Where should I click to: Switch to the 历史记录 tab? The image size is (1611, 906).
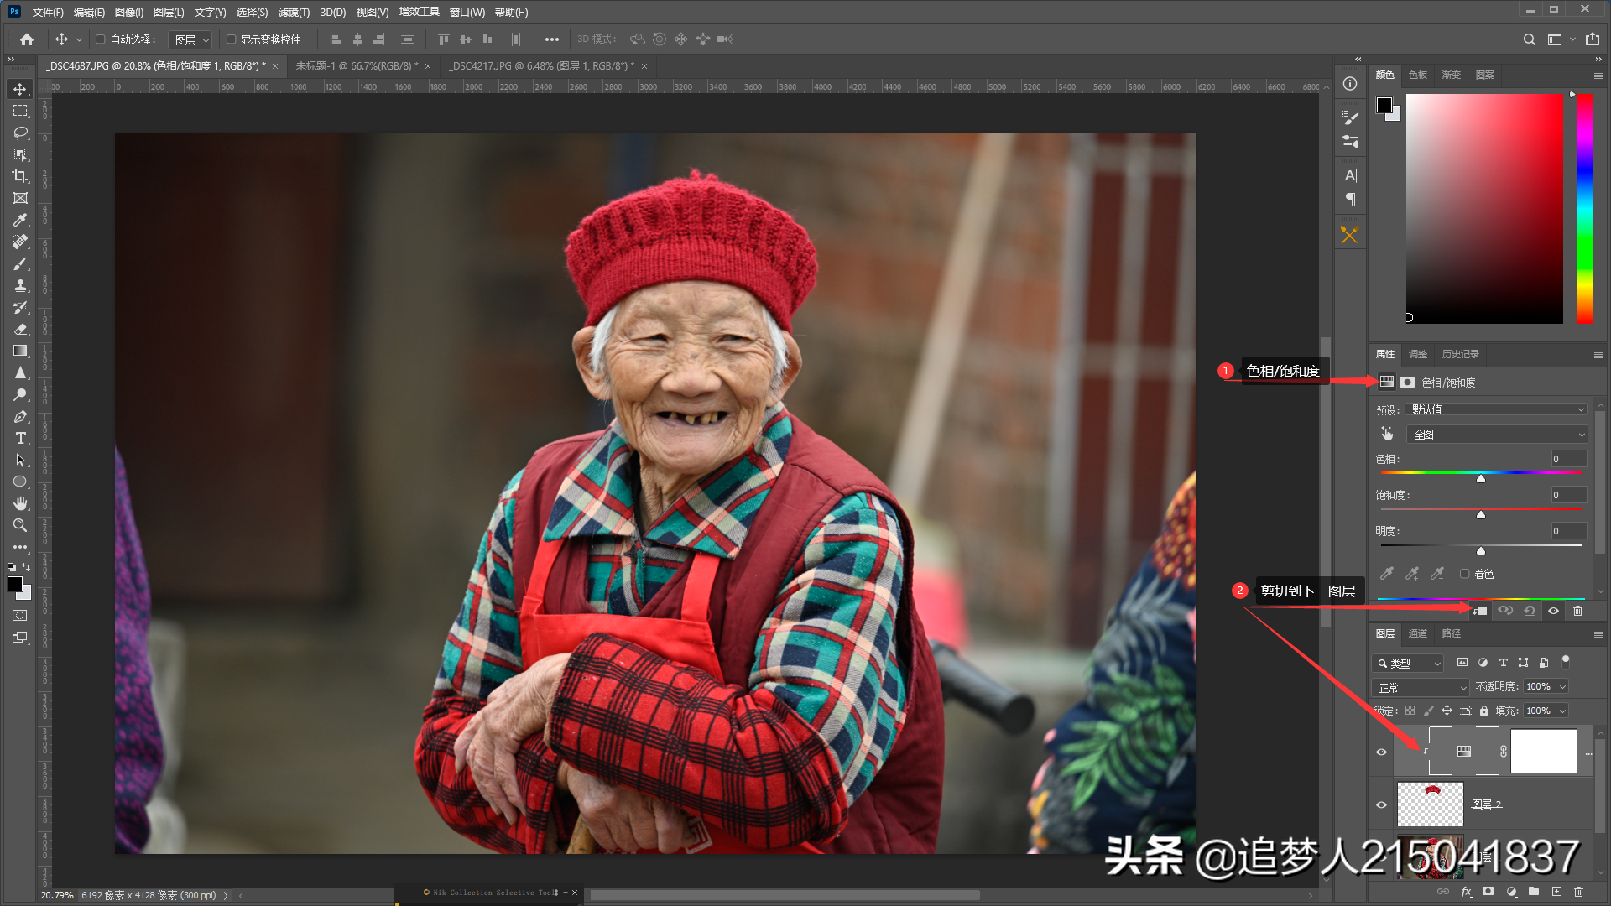(x=1460, y=354)
